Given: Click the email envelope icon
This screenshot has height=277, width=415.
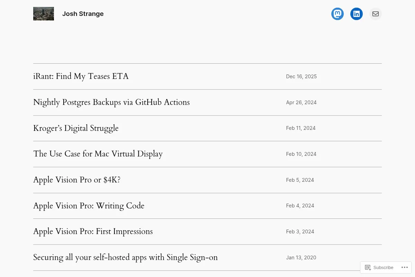Looking at the screenshot, I should tap(376, 14).
